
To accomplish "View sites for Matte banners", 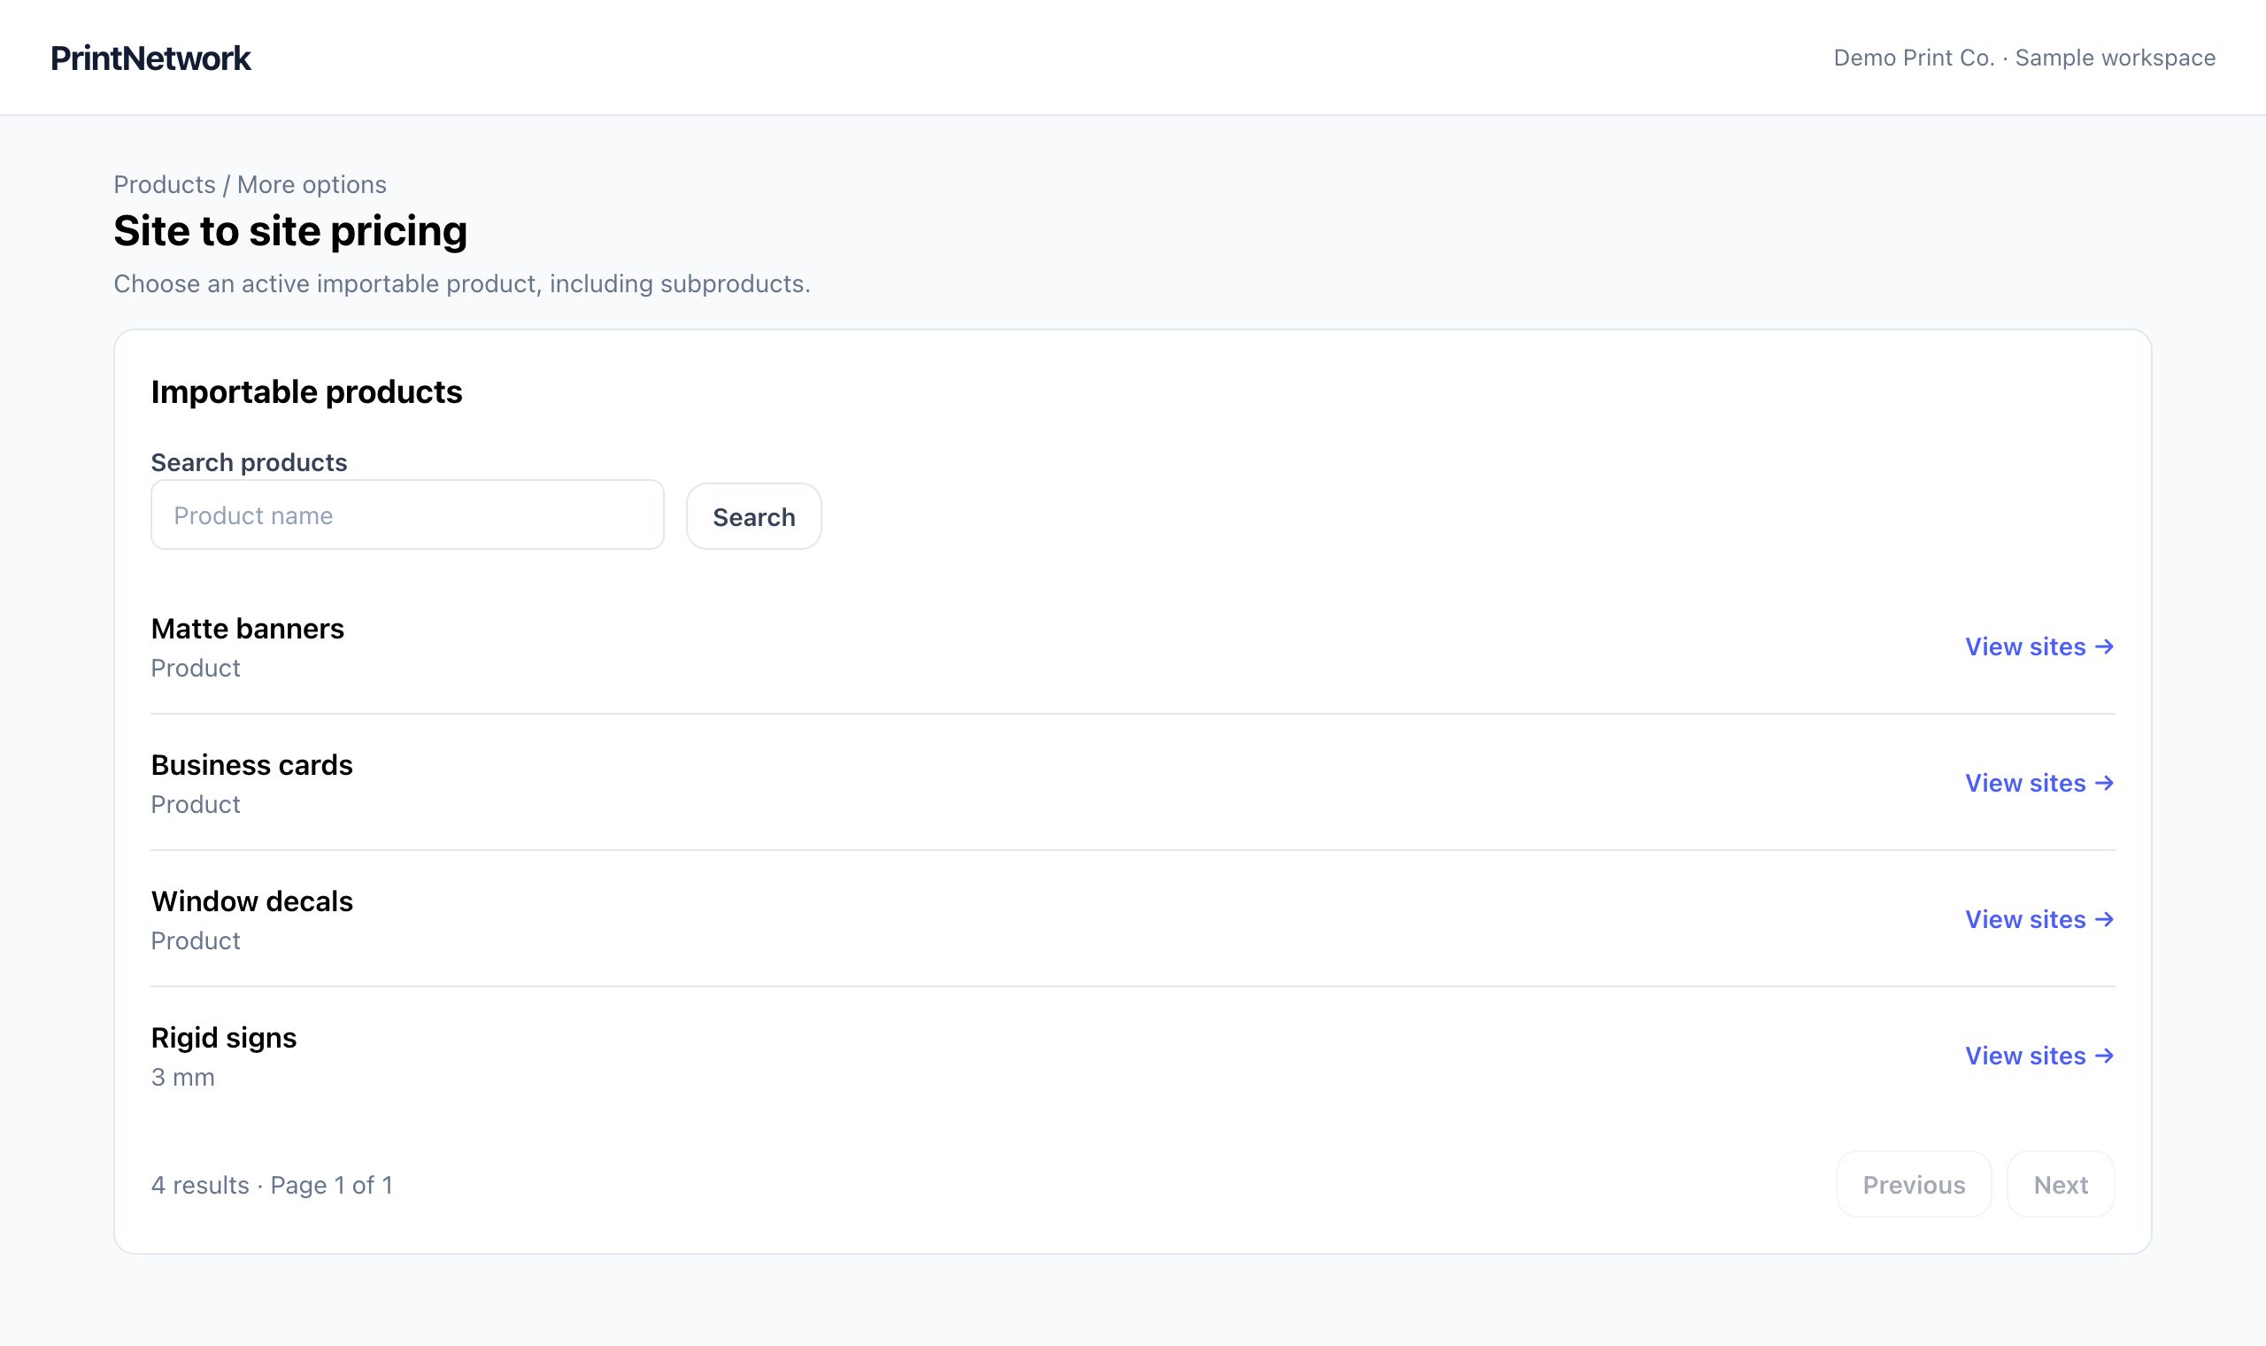I will click(2039, 646).
